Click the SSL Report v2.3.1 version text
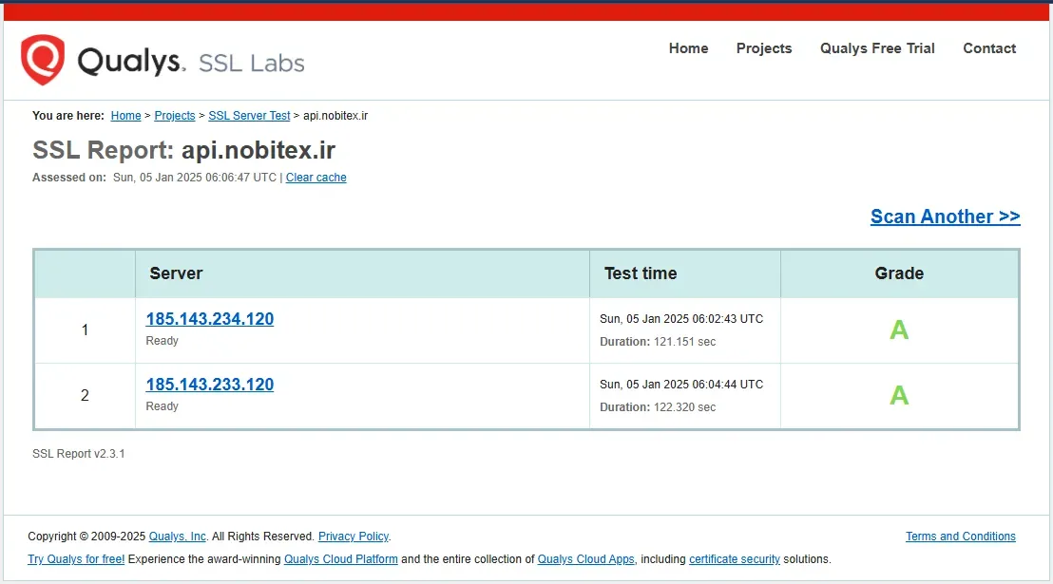Viewport: 1053px width, 584px height. (x=79, y=454)
